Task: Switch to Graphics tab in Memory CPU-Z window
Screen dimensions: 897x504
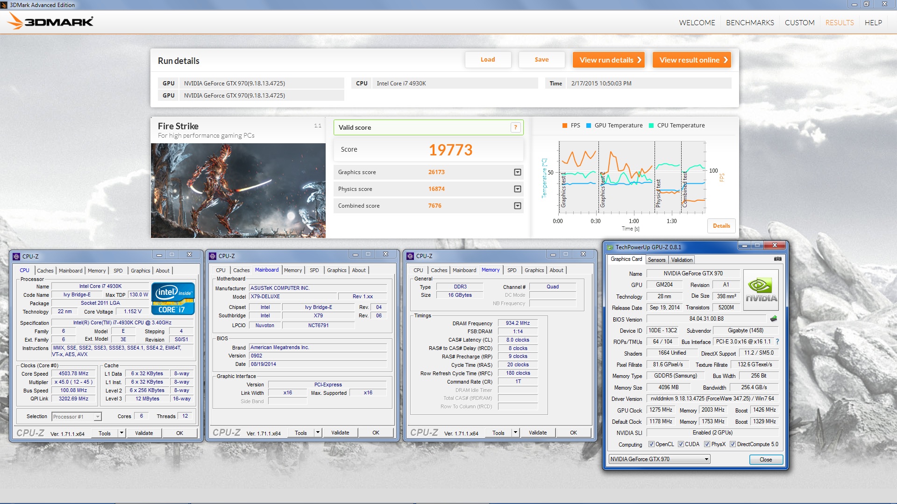Action: [x=534, y=270]
